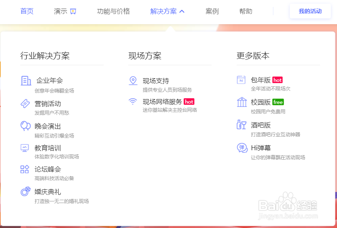Click the wifi icon for 现场网络服务

point(133,101)
